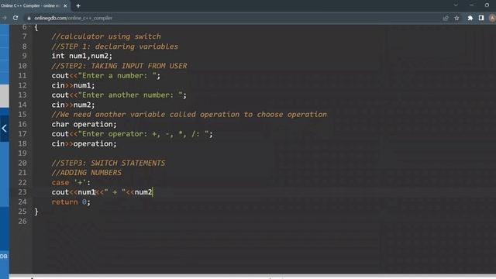The width and height of the screenshot is (496, 279).
Task: Click the cout "Enter another number: " line
Action: [119, 95]
